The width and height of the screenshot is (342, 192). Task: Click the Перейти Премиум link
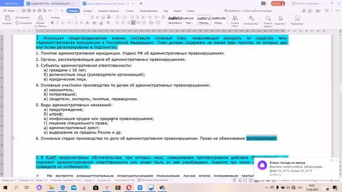tap(306, 4)
